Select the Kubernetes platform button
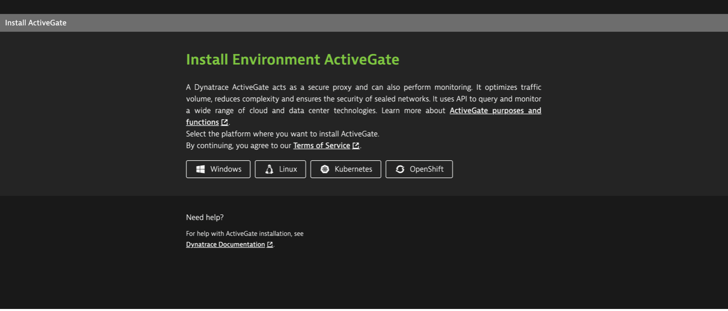Viewport: 728px width, 311px height. (x=346, y=169)
